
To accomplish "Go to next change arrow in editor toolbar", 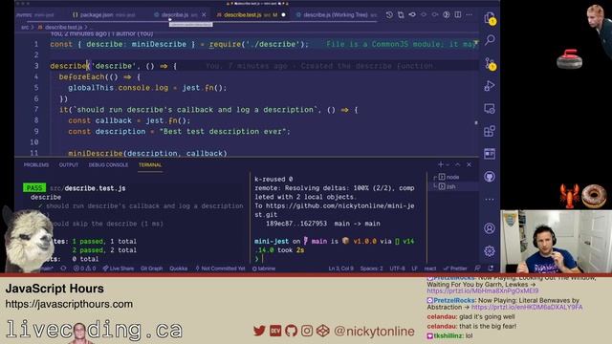I will pos(435,15).
